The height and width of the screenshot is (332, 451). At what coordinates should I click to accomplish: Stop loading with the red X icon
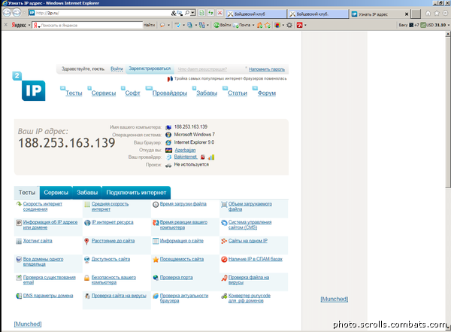point(219,13)
